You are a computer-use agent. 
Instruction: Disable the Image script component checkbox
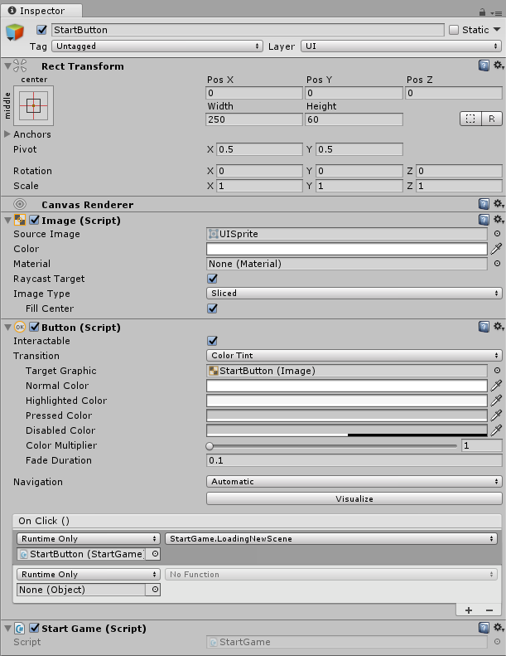[x=34, y=220]
